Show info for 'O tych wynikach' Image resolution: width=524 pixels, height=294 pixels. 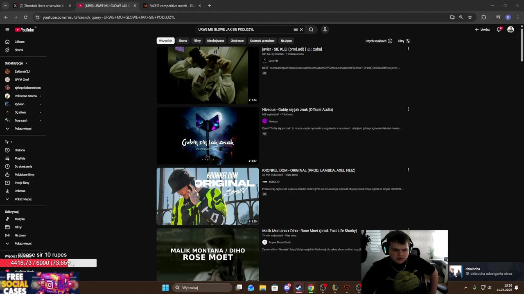390,41
